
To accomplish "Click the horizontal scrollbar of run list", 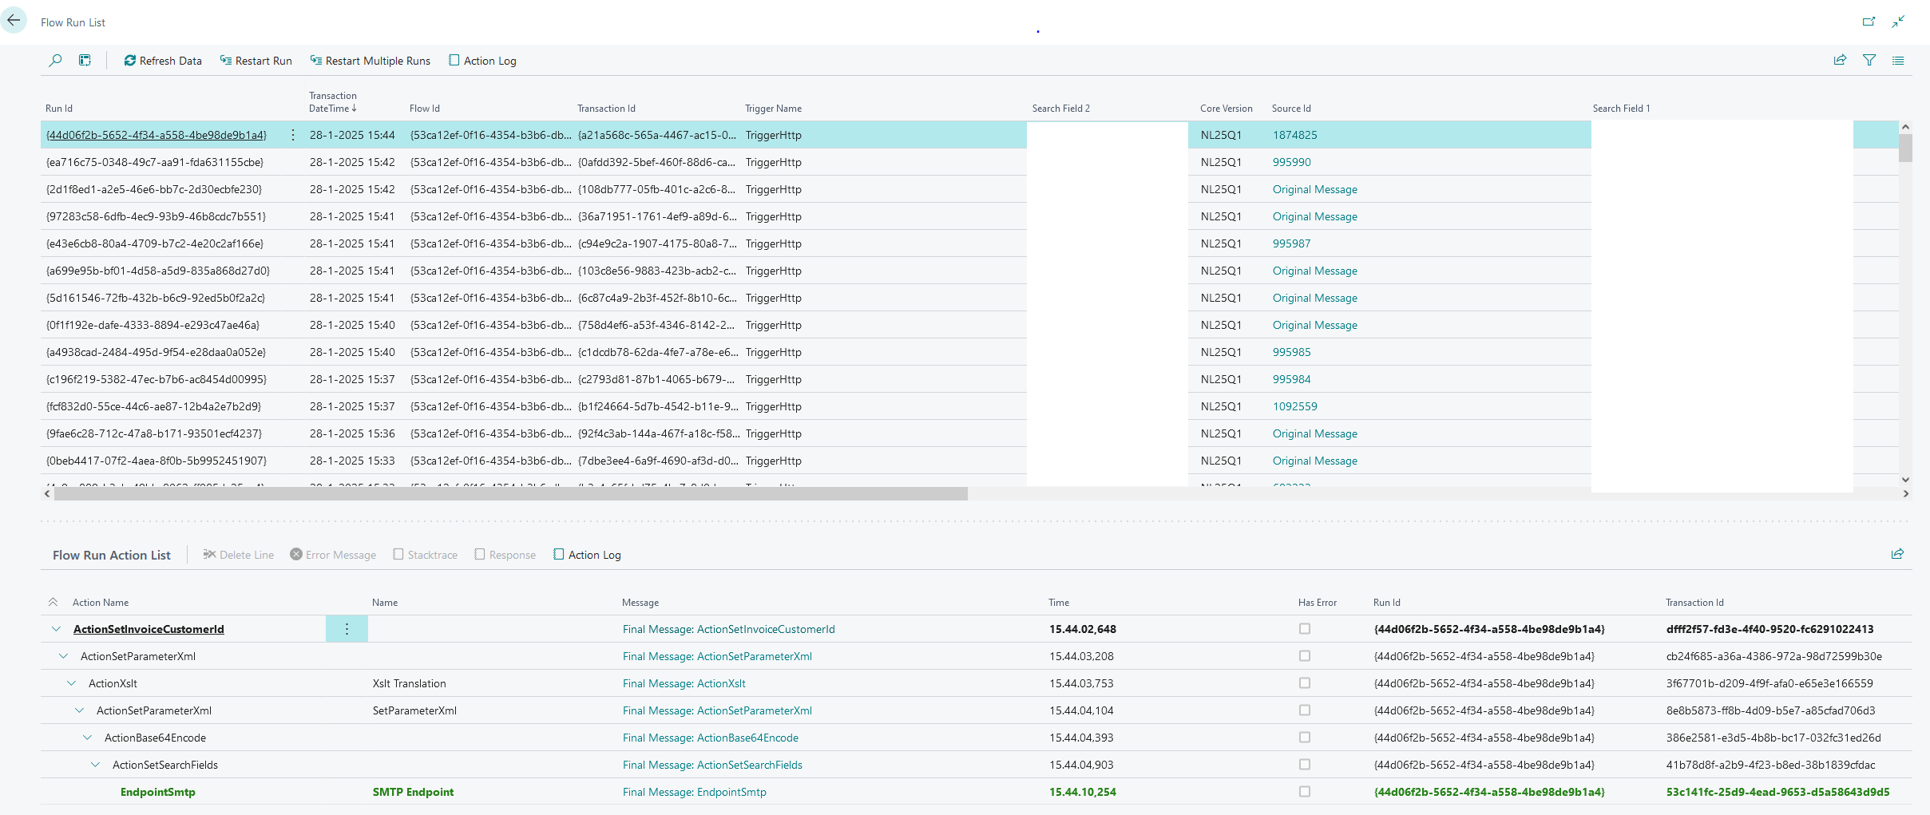I will pyautogui.click(x=511, y=494).
